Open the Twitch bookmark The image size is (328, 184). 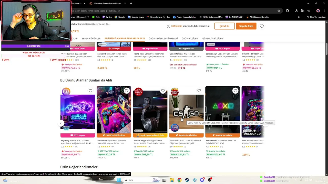click(107, 17)
